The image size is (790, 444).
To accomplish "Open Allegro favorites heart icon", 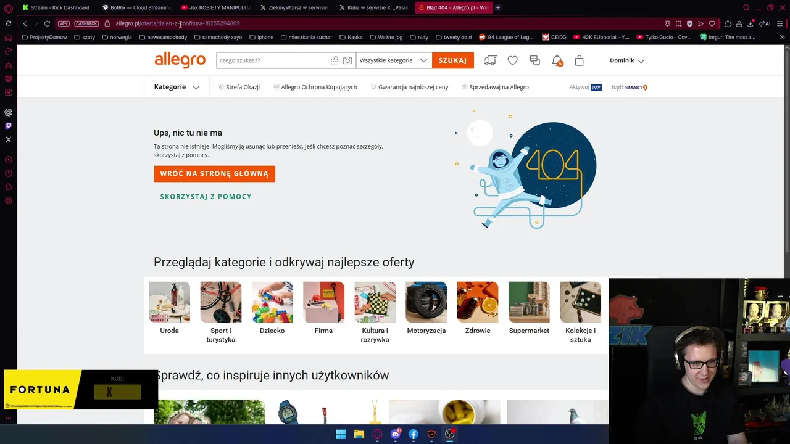I will tap(512, 60).
